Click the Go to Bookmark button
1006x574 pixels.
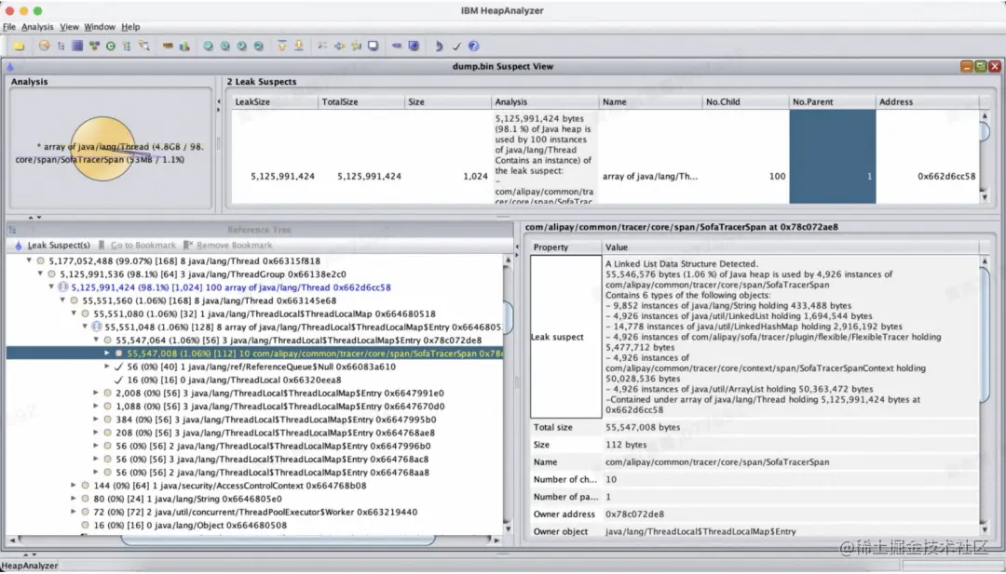tap(137, 246)
